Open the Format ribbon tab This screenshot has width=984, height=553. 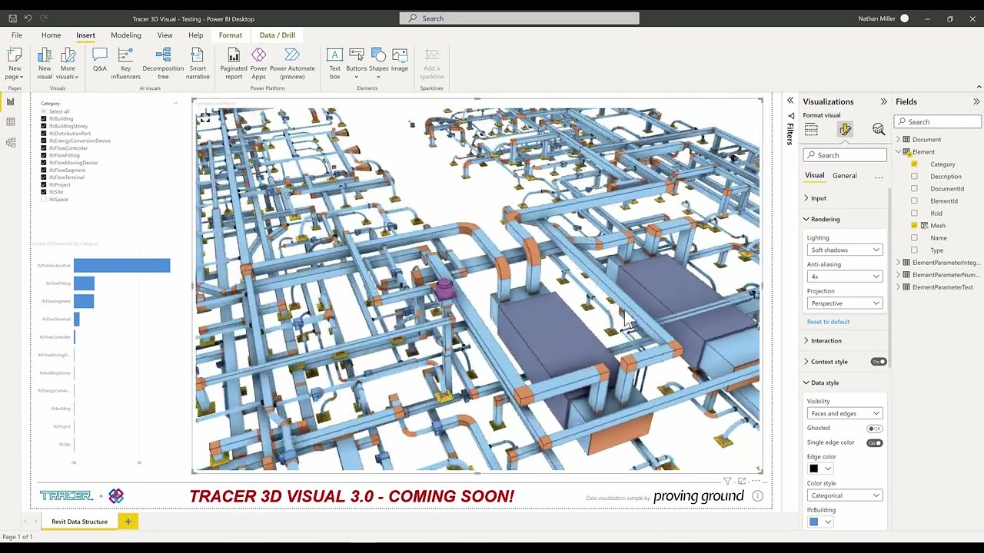[230, 35]
